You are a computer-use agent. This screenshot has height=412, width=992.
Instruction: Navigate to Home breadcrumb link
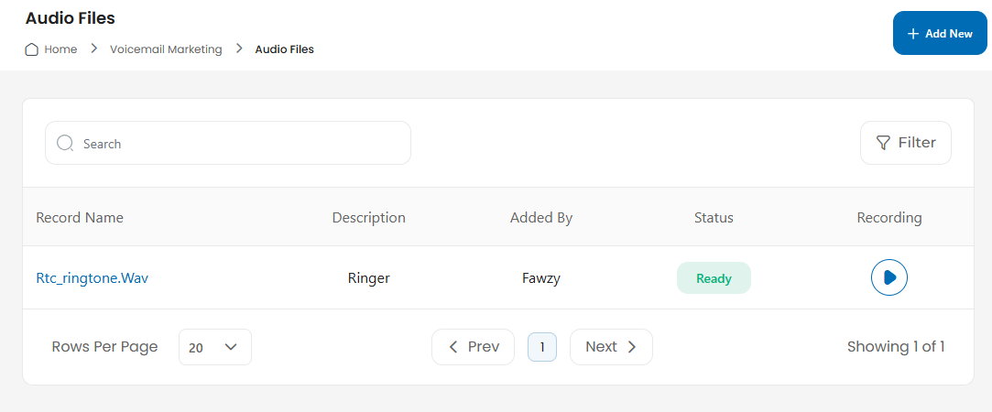click(x=60, y=49)
